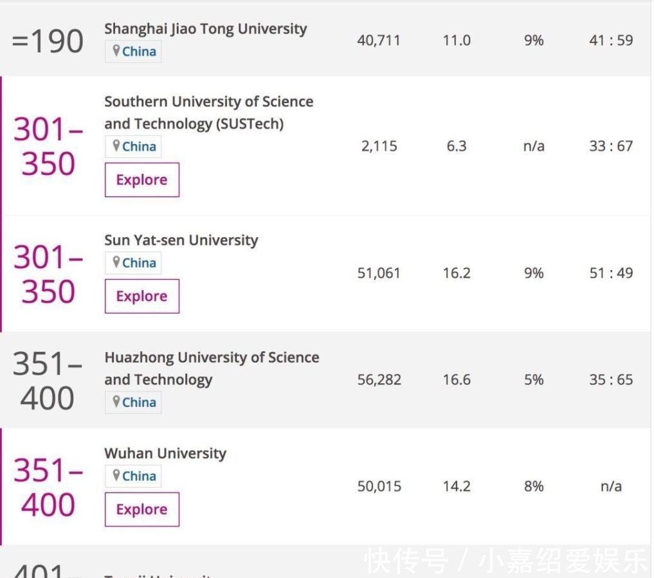Open the Sun Yat-sen University link

click(181, 240)
